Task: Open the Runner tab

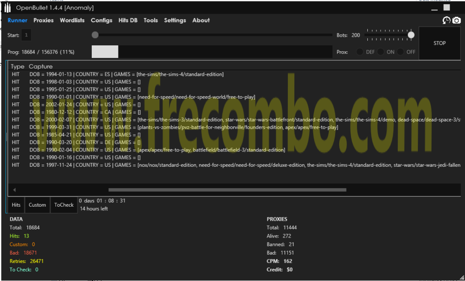Action: pyautogui.click(x=18, y=20)
